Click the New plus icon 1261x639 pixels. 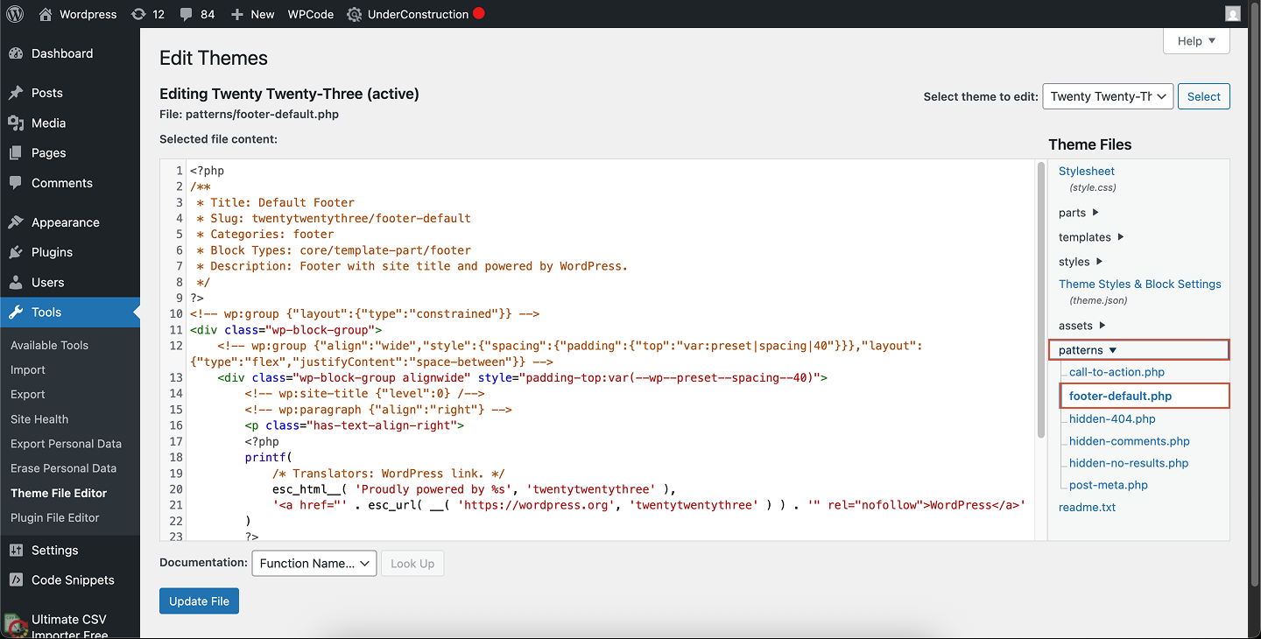point(239,13)
